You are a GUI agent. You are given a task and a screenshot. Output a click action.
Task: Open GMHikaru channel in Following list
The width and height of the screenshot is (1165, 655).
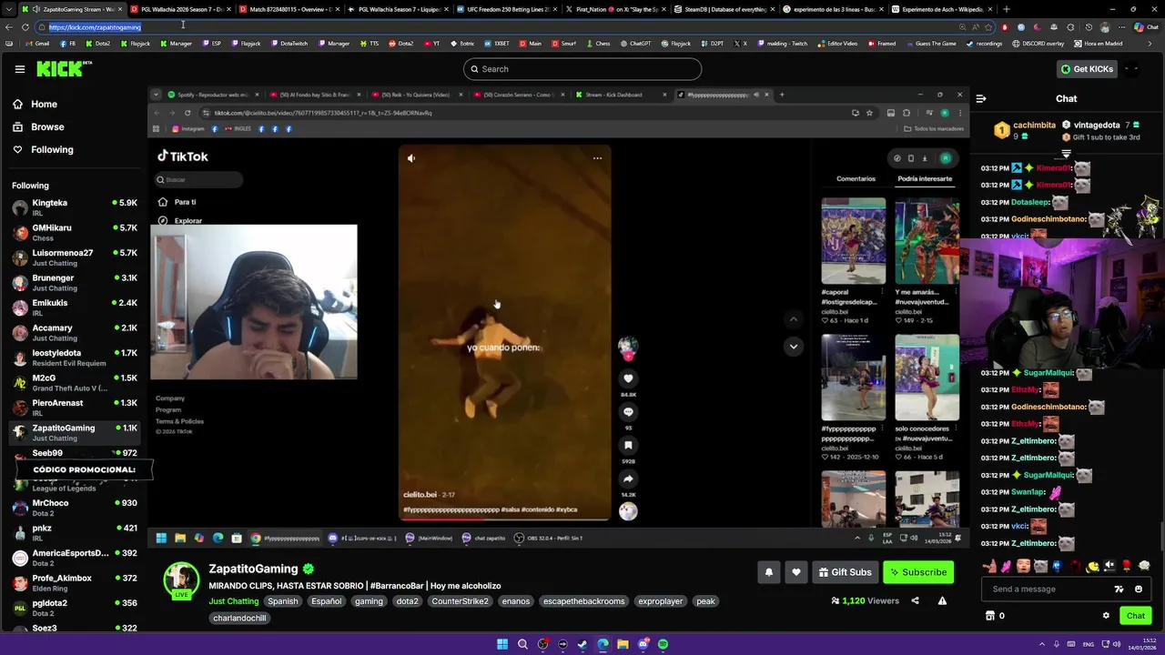tap(75, 233)
